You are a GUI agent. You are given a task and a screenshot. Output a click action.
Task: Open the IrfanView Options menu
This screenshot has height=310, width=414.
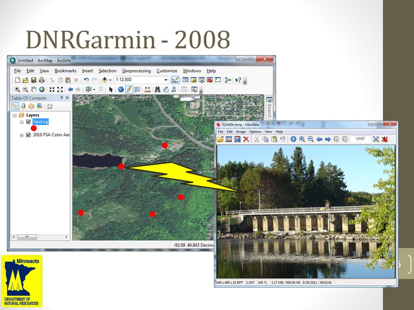point(255,132)
